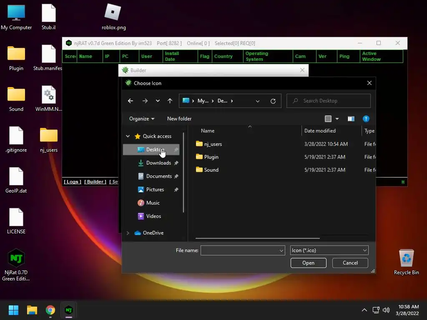Click the volume speaker tray icon
This screenshot has height=320, width=427.
coord(386,310)
